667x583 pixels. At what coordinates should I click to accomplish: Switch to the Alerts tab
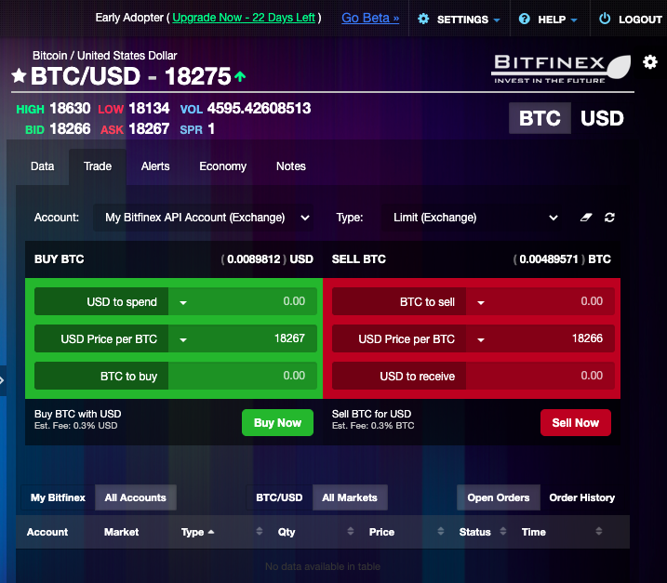[x=155, y=166]
